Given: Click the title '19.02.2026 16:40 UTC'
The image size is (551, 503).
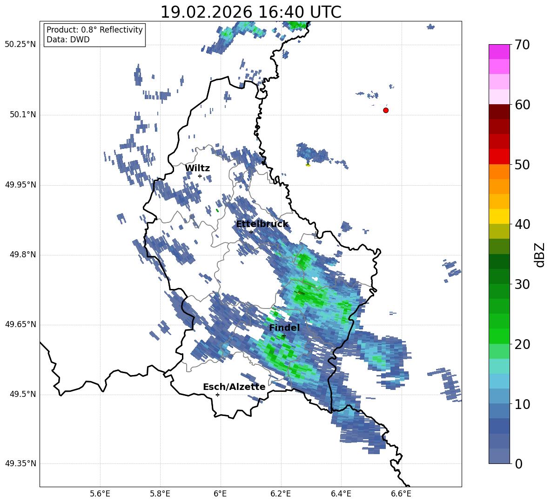Looking at the screenshot, I should 250,12.
